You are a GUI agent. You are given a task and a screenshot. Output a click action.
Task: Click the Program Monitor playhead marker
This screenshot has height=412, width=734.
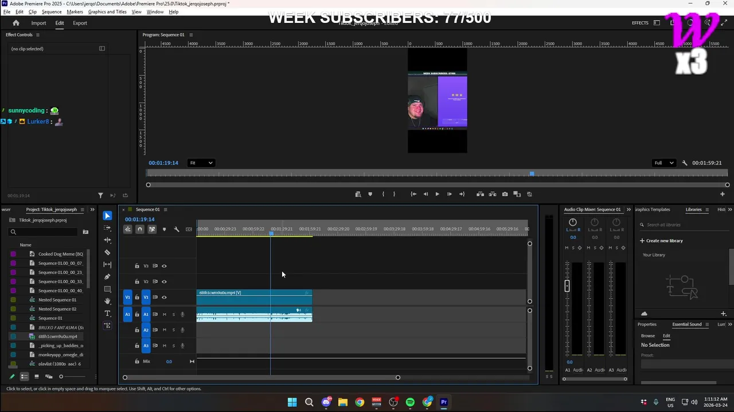click(x=532, y=173)
